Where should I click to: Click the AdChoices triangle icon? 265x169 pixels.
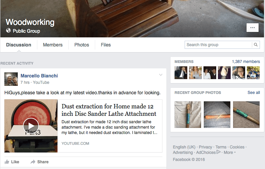[219, 152]
